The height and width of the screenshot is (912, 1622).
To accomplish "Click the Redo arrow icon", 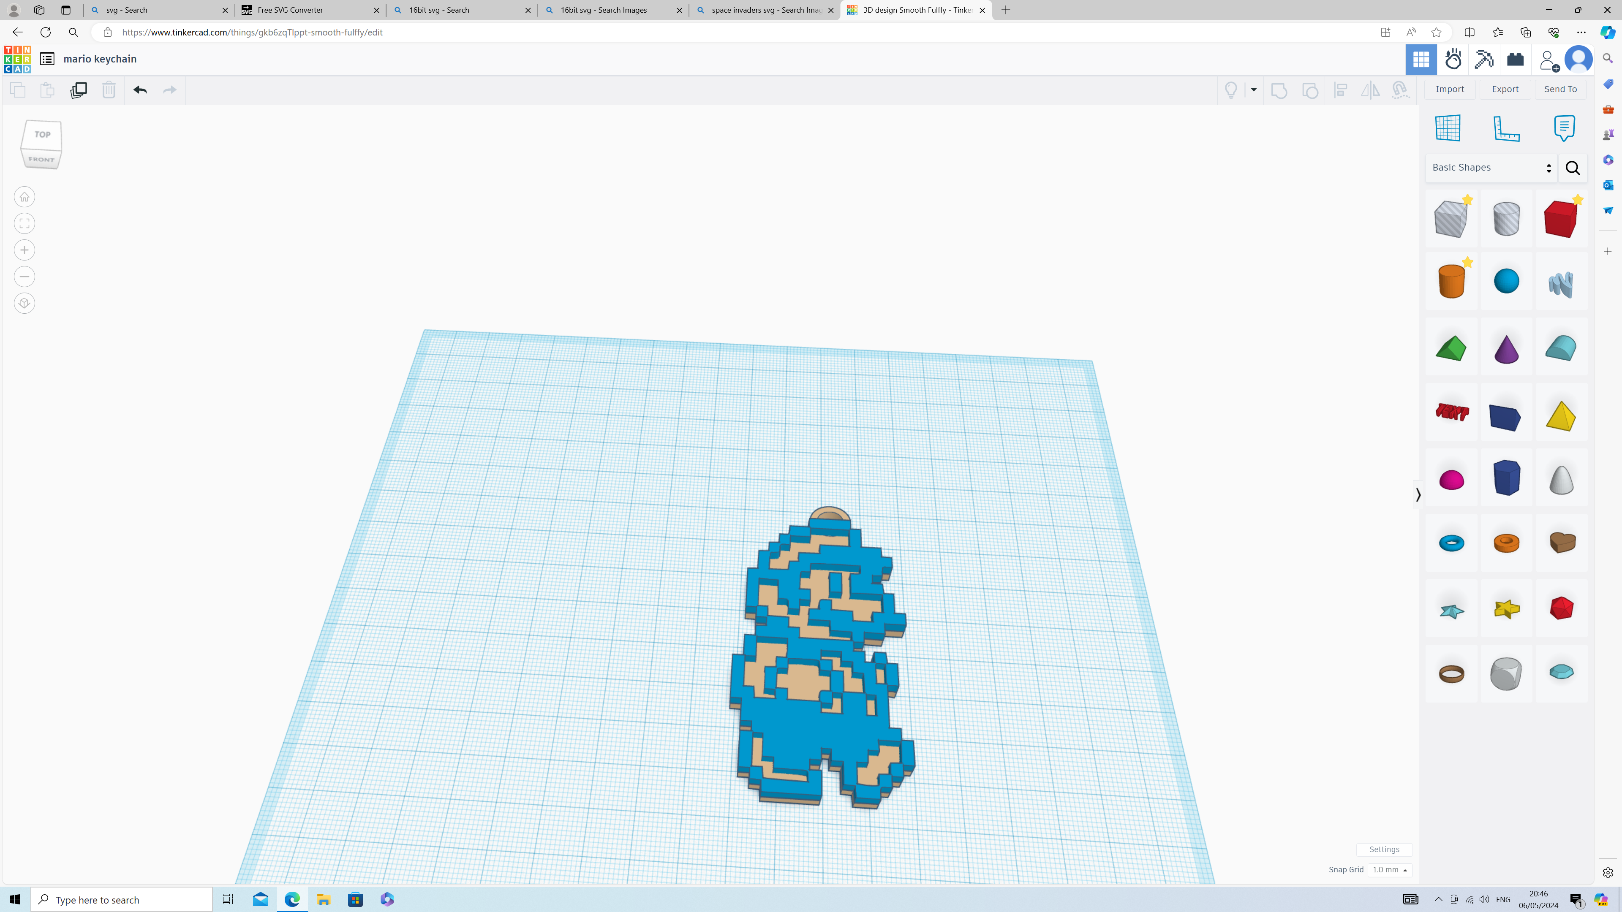I will point(169,90).
